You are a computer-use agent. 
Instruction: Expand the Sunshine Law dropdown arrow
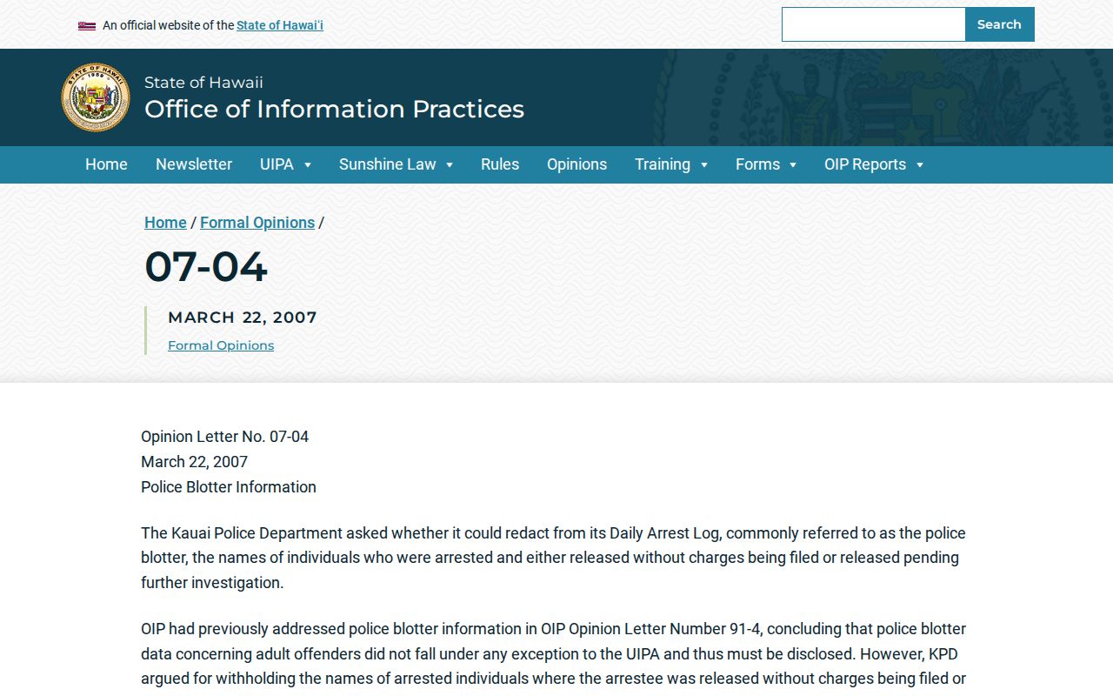coord(450,165)
